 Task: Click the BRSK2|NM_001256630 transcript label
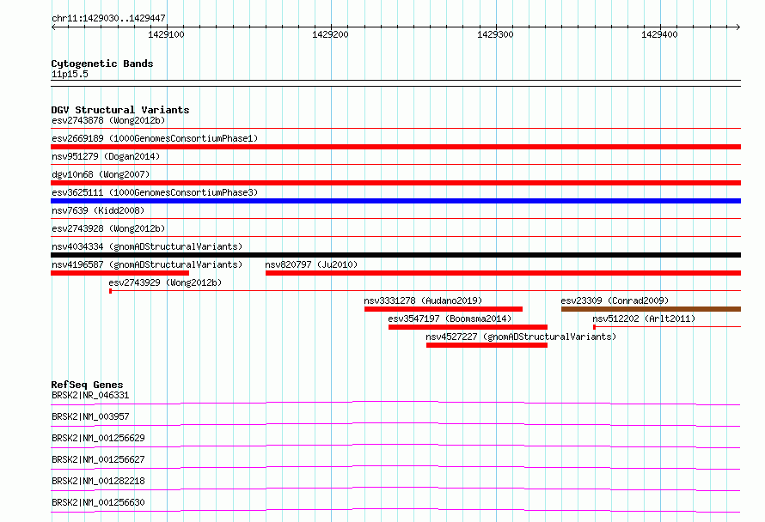(x=98, y=502)
